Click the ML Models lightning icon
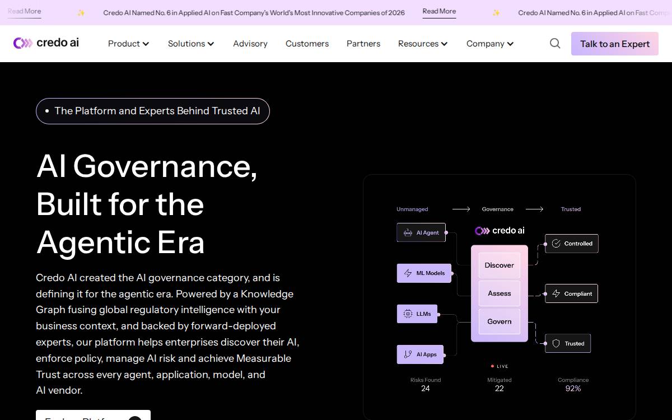672x420 pixels. tap(408, 273)
